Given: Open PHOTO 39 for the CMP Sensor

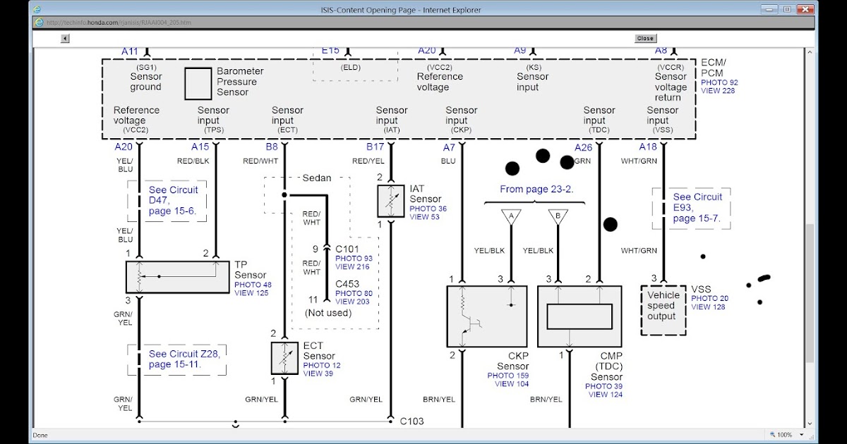Looking at the screenshot, I should (x=603, y=386).
